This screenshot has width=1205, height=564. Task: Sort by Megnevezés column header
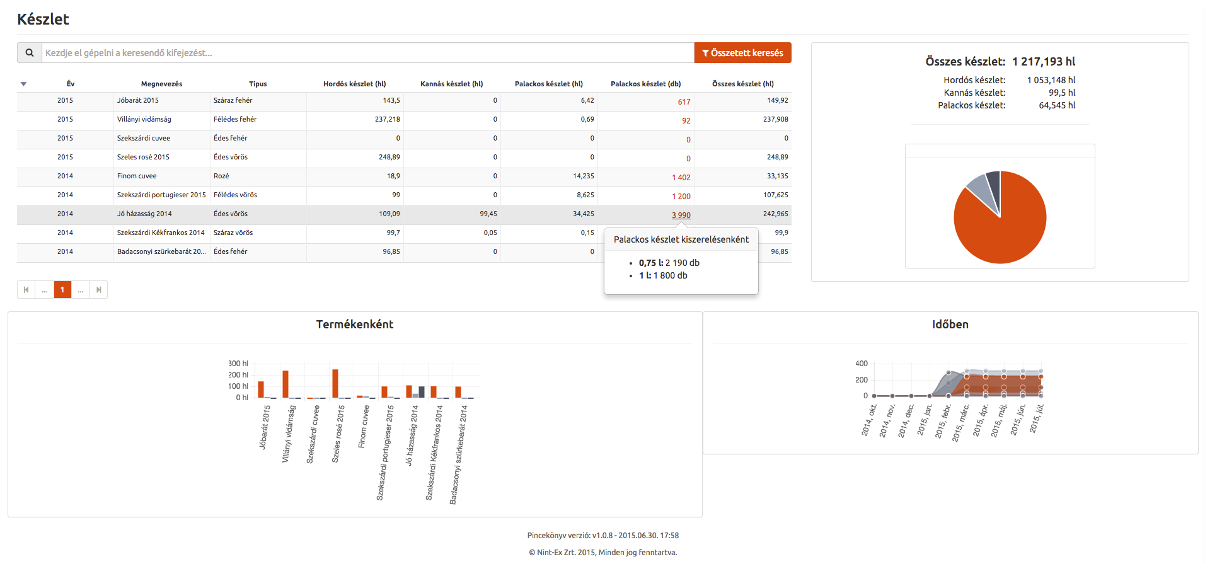pyautogui.click(x=161, y=84)
